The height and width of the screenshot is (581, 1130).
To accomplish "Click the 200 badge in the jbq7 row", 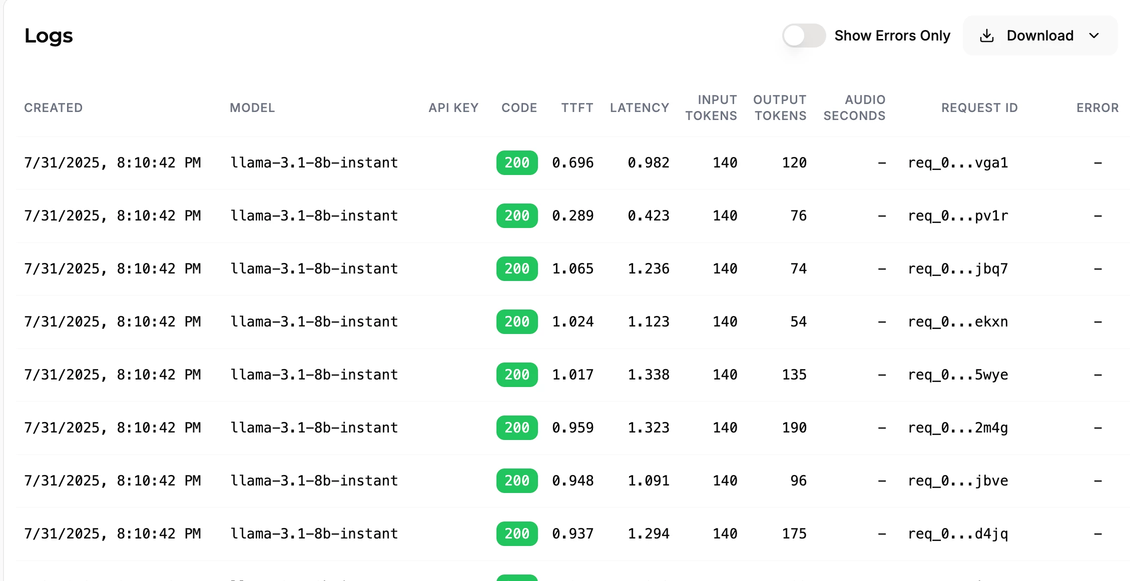I will (x=517, y=268).
